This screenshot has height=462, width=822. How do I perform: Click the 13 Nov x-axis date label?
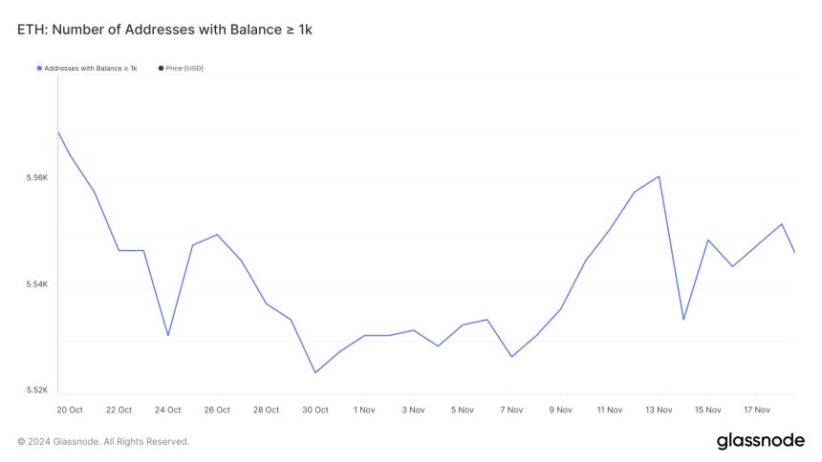(x=659, y=409)
